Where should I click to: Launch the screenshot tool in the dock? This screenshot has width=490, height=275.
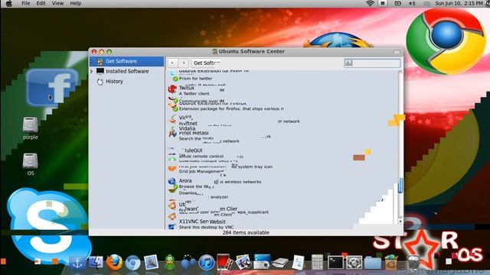262,261
